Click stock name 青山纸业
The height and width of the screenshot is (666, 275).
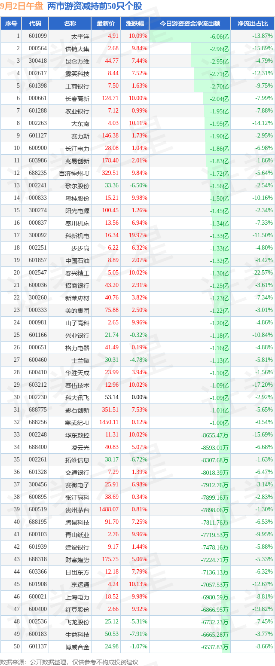[x=77, y=535]
